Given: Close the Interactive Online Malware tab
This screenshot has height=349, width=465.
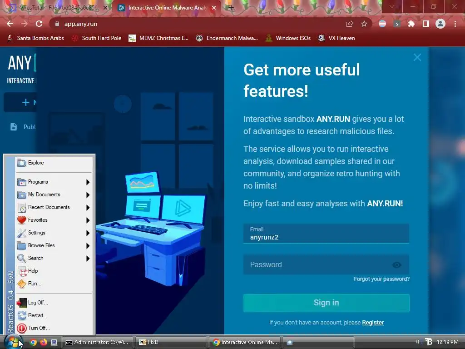Looking at the screenshot, I should tap(213, 8).
